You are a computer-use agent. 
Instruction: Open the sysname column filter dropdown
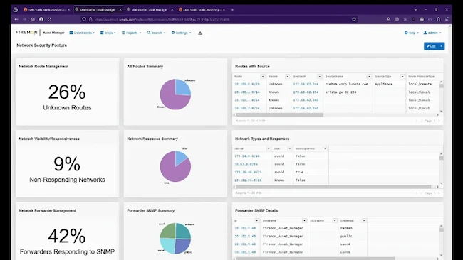(304, 220)
